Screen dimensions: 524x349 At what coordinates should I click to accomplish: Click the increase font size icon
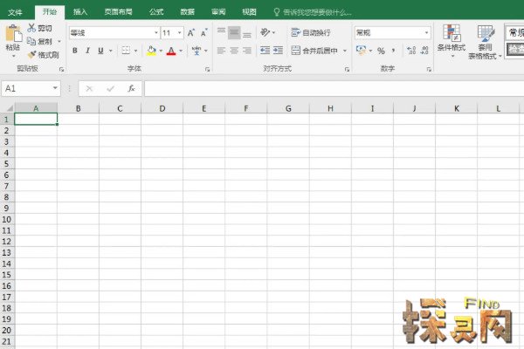pyautogui.click(x=190, y=32)
